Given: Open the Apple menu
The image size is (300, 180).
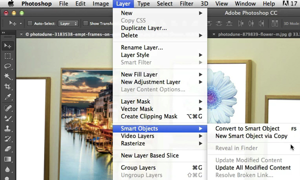Looking at the screenshot, I should pos(11,3).
